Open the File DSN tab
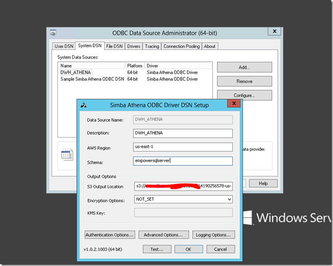333x266 pixels. (114, 46)
